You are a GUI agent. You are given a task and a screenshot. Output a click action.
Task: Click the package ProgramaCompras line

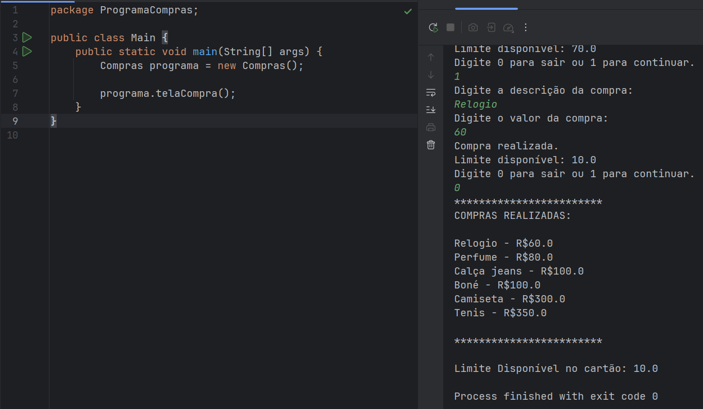point(124,10)
